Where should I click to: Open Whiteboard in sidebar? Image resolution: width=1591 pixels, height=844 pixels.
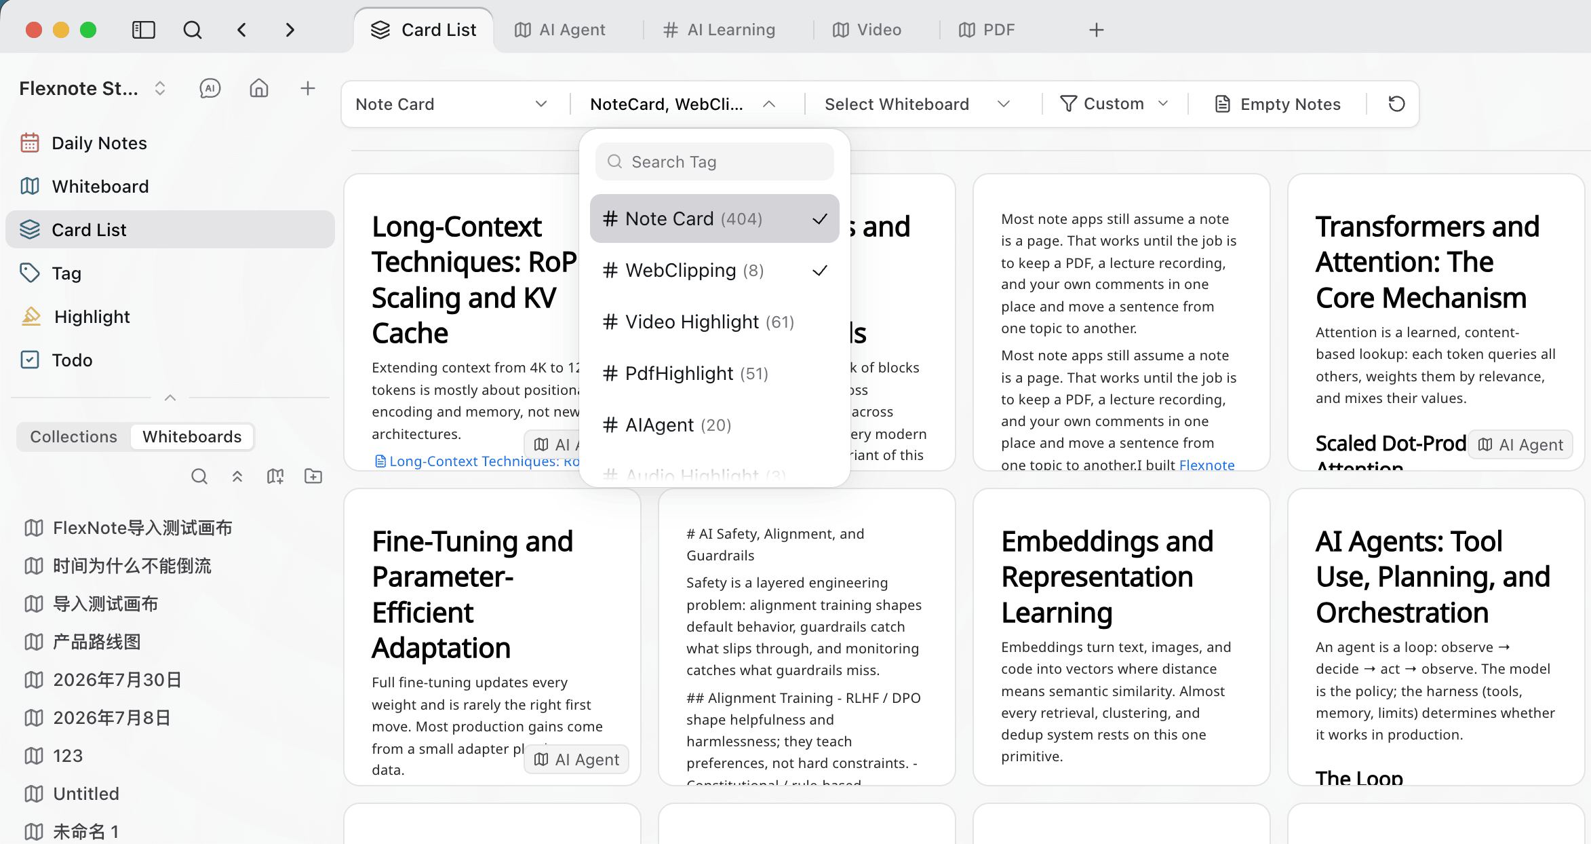[x=170, y=187]
